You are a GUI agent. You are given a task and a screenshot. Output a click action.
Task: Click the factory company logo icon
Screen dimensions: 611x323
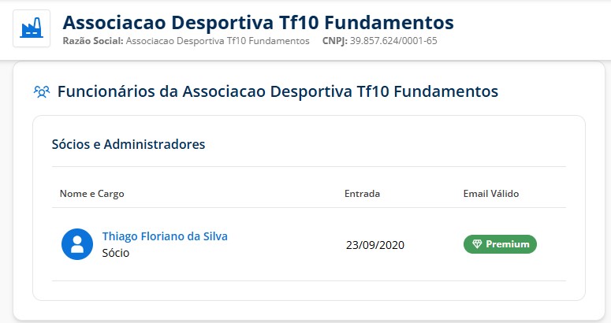(x=32, y=29)
